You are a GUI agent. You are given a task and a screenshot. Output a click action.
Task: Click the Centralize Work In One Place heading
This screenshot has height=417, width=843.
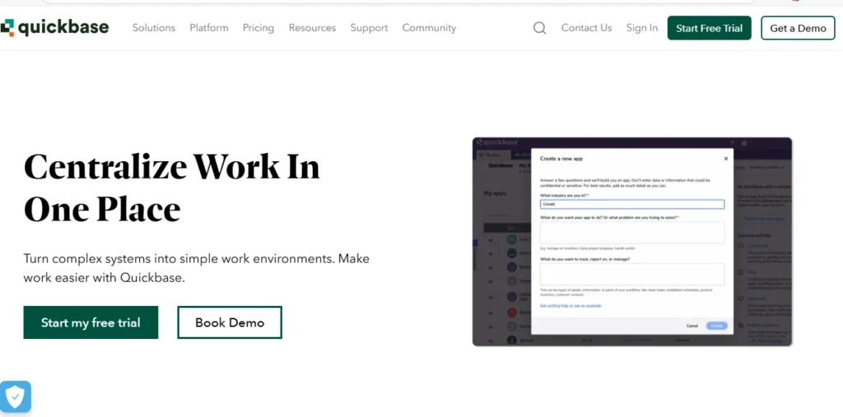click(x=172, y=188)
